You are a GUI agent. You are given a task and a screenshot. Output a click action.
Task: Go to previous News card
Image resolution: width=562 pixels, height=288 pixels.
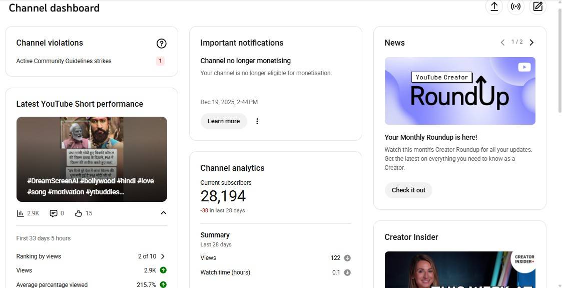click(x=502, y=43)
